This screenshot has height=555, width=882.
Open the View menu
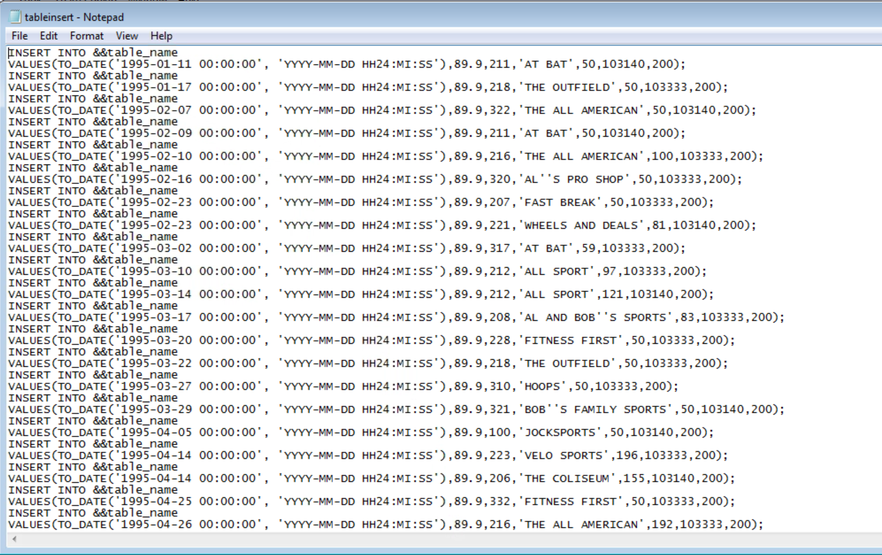pyautogui.click(x=127, y=36)
